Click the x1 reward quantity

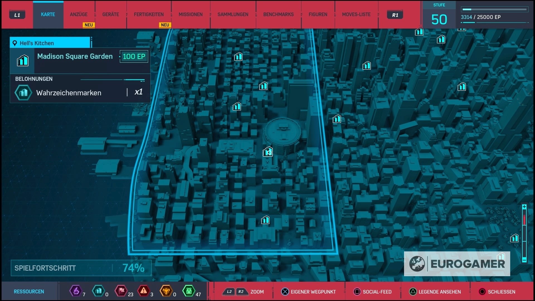click(138, 92)
